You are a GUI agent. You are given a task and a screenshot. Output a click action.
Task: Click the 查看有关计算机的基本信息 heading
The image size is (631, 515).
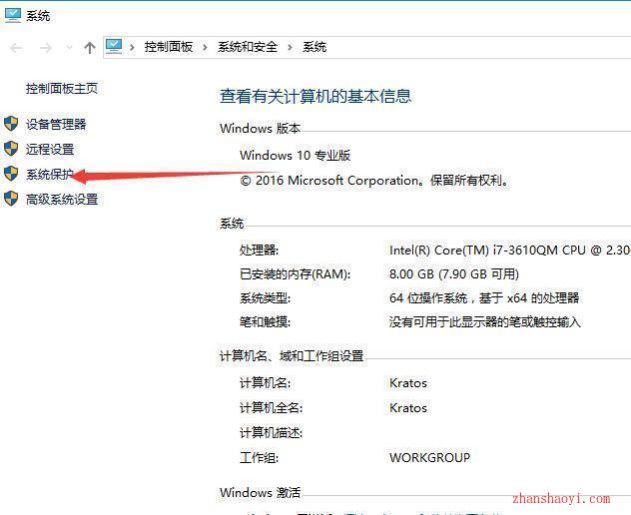(315, 96)
